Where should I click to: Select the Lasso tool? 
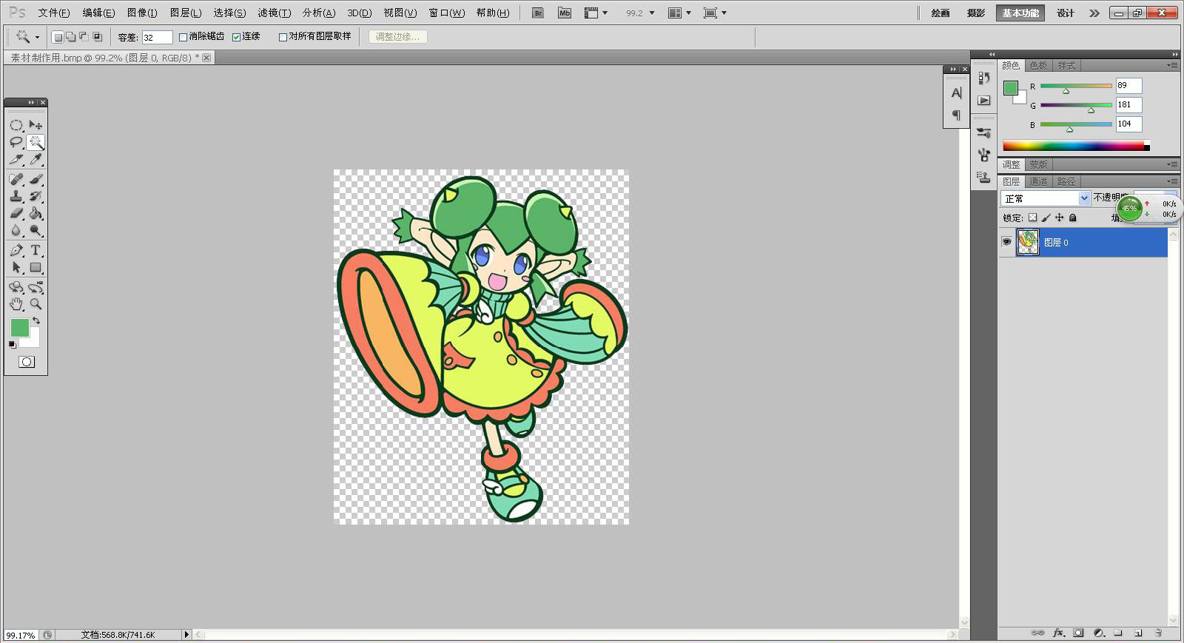coord(16,142)
